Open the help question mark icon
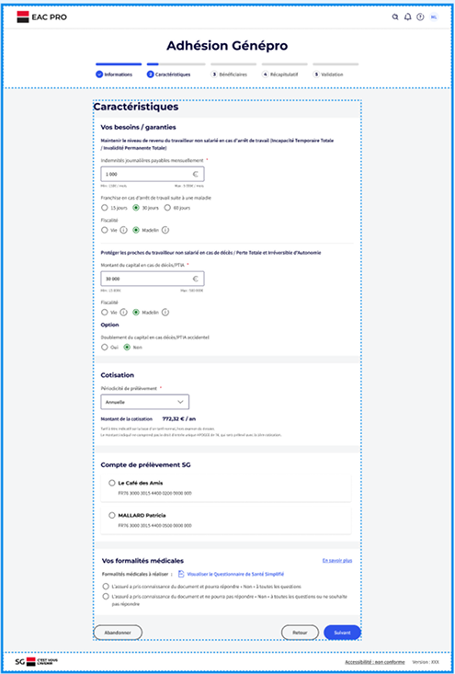 (x=420, y=17)
